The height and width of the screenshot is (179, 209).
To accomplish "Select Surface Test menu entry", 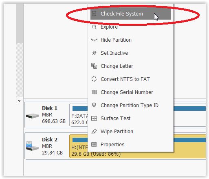I will (x=130, y=118).
